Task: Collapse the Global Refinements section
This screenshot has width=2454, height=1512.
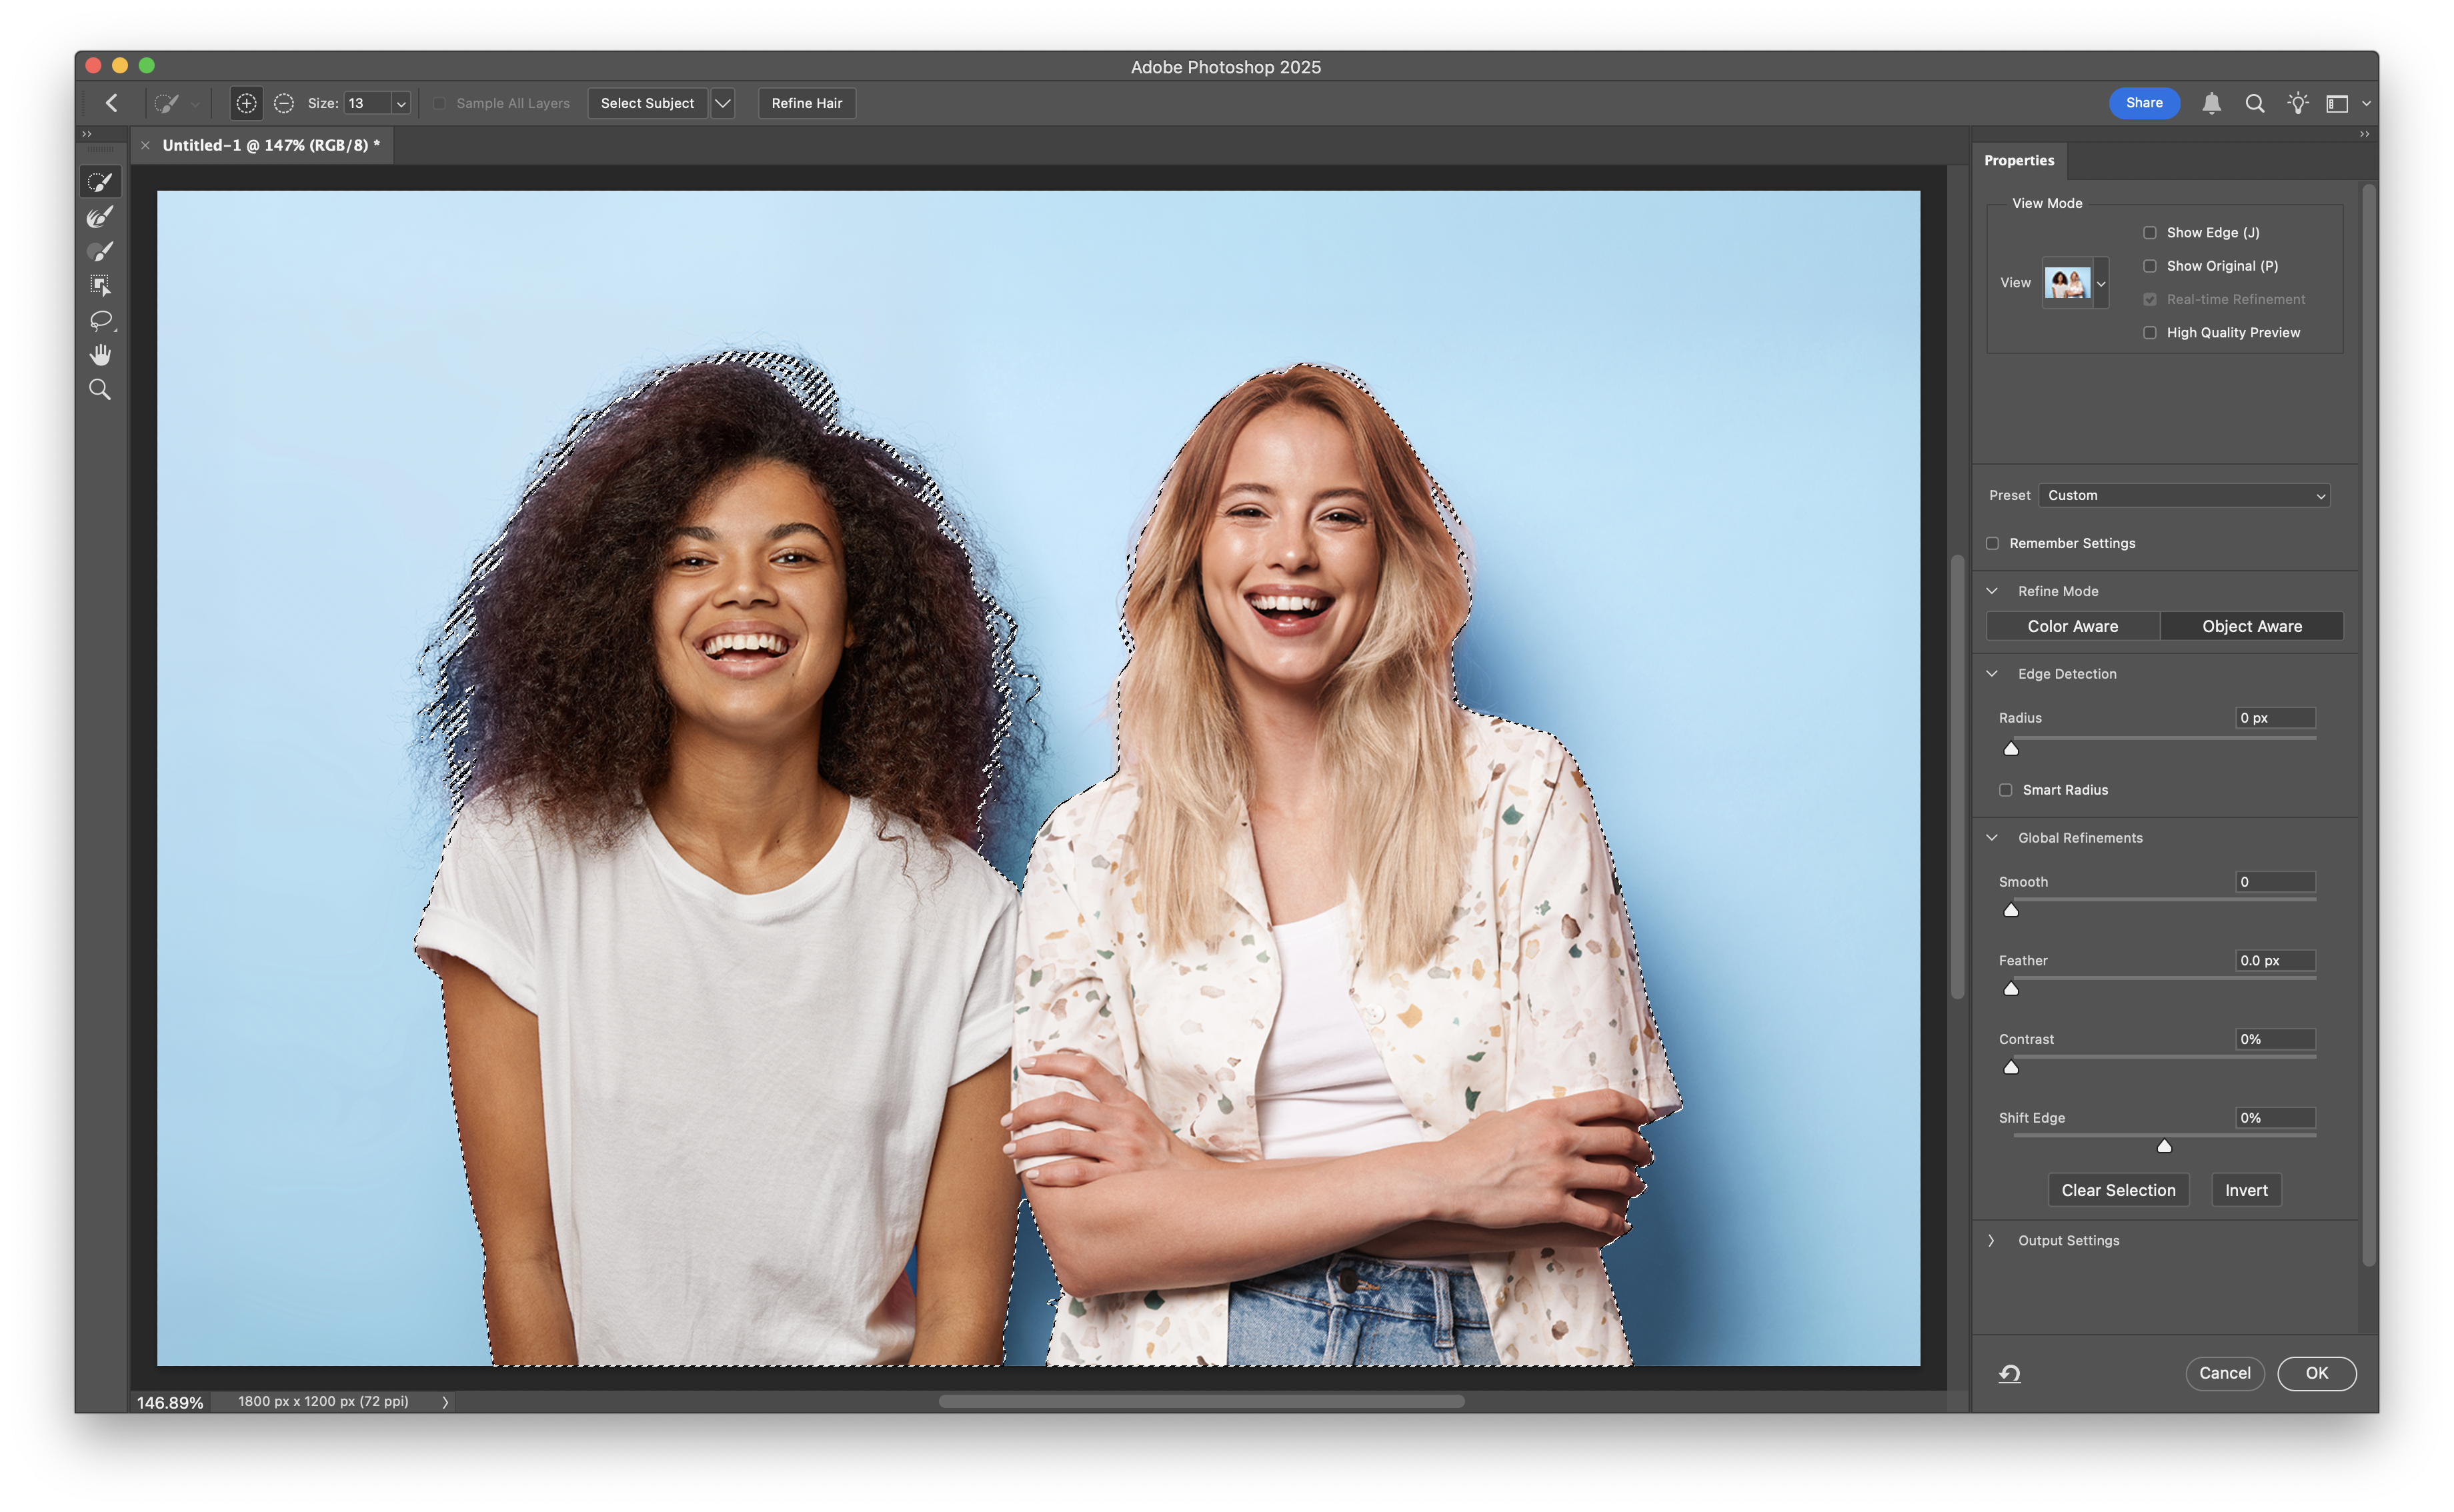Action: pyautogui.click(x=1991, y=838)
